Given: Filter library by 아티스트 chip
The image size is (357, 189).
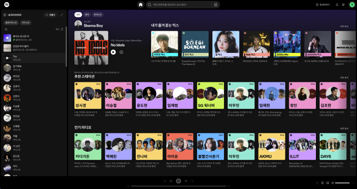Looking at the screenshot, I should pos(26,23).
